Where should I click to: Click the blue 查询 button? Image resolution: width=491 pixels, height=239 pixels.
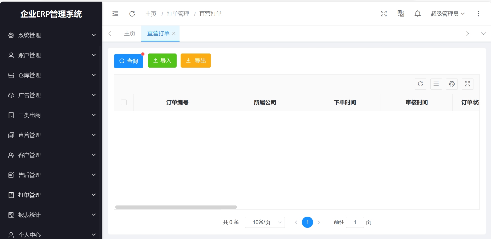pos(128,61)
